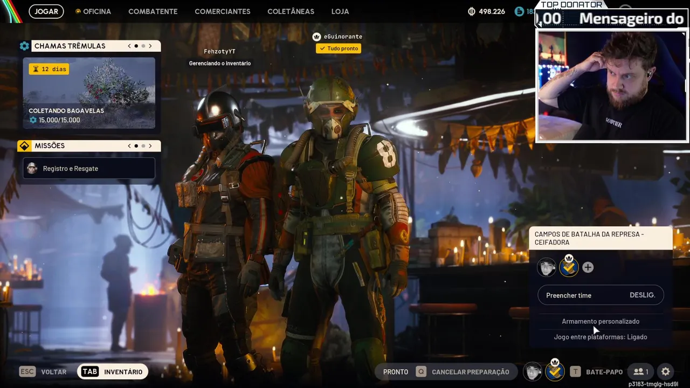Click the Missões panel title
This screenshot has height=388, width=690.
(x=50, y=145)
